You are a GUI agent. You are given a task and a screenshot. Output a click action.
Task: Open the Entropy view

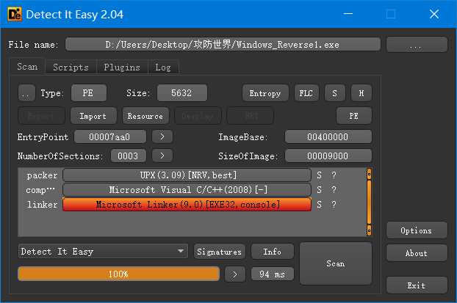point(265,93)
